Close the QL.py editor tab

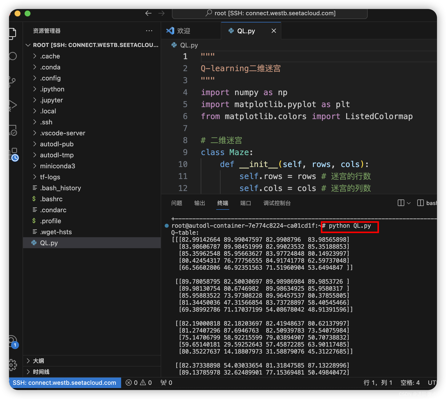tap(274, 31)
